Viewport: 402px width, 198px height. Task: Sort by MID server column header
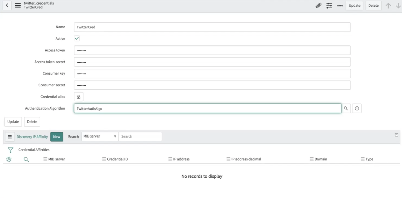[57, 159]
